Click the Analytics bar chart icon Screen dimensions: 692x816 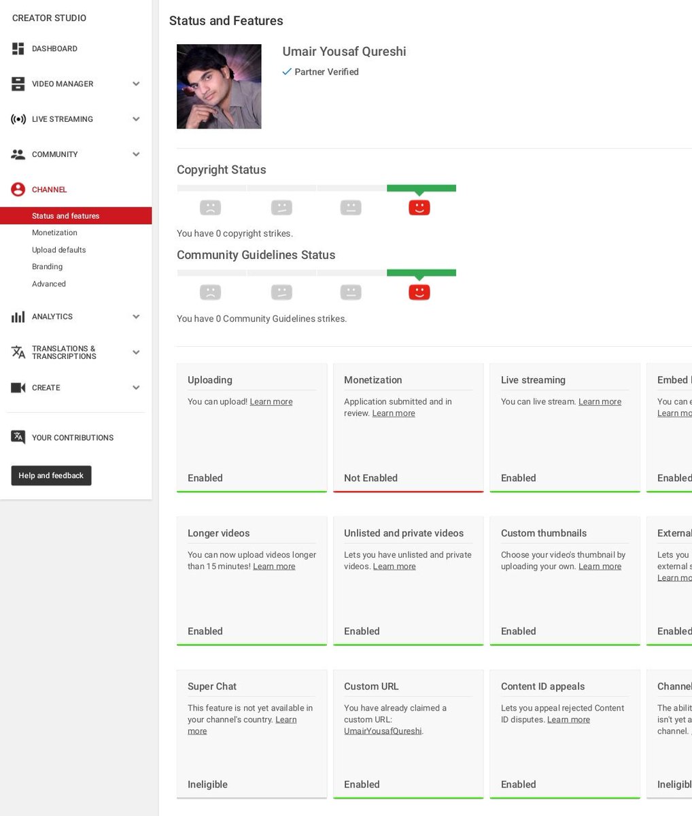[18, 317]
